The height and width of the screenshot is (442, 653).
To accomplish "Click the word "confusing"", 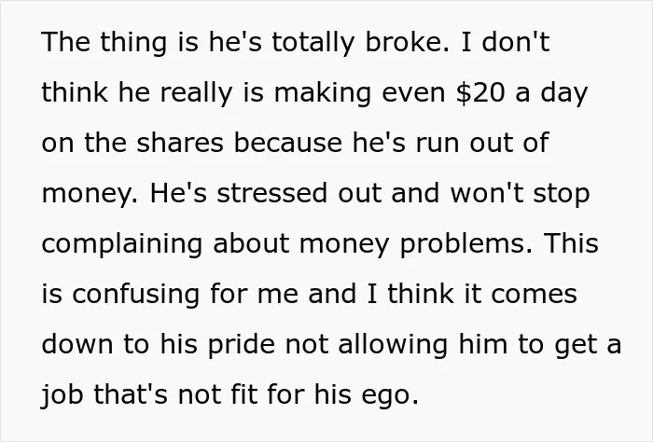I will point(136,294).
